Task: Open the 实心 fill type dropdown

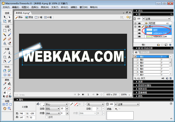Action: point(57,104)
